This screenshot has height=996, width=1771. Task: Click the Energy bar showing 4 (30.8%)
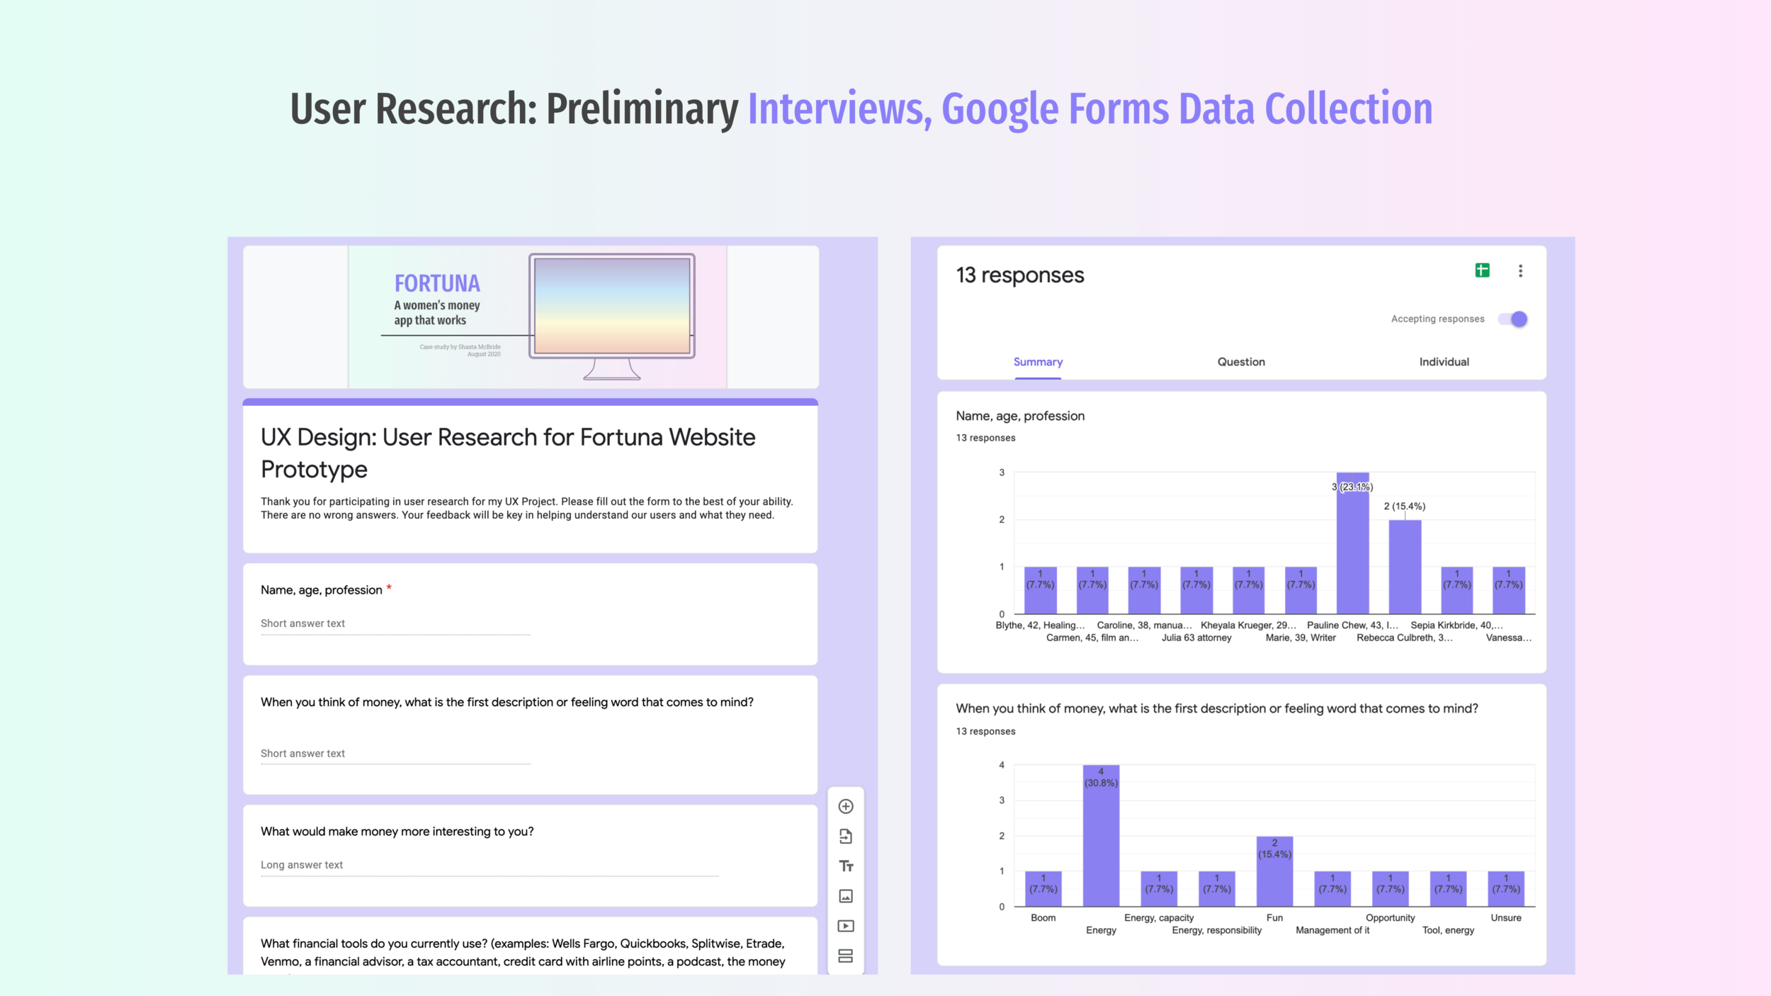click(x=1100, y=836)
